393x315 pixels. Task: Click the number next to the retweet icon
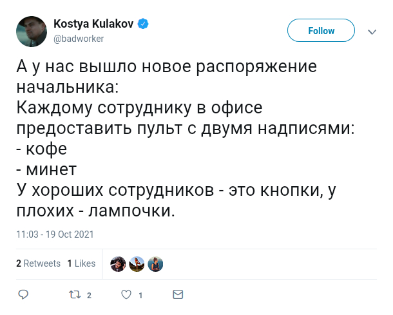89,296
